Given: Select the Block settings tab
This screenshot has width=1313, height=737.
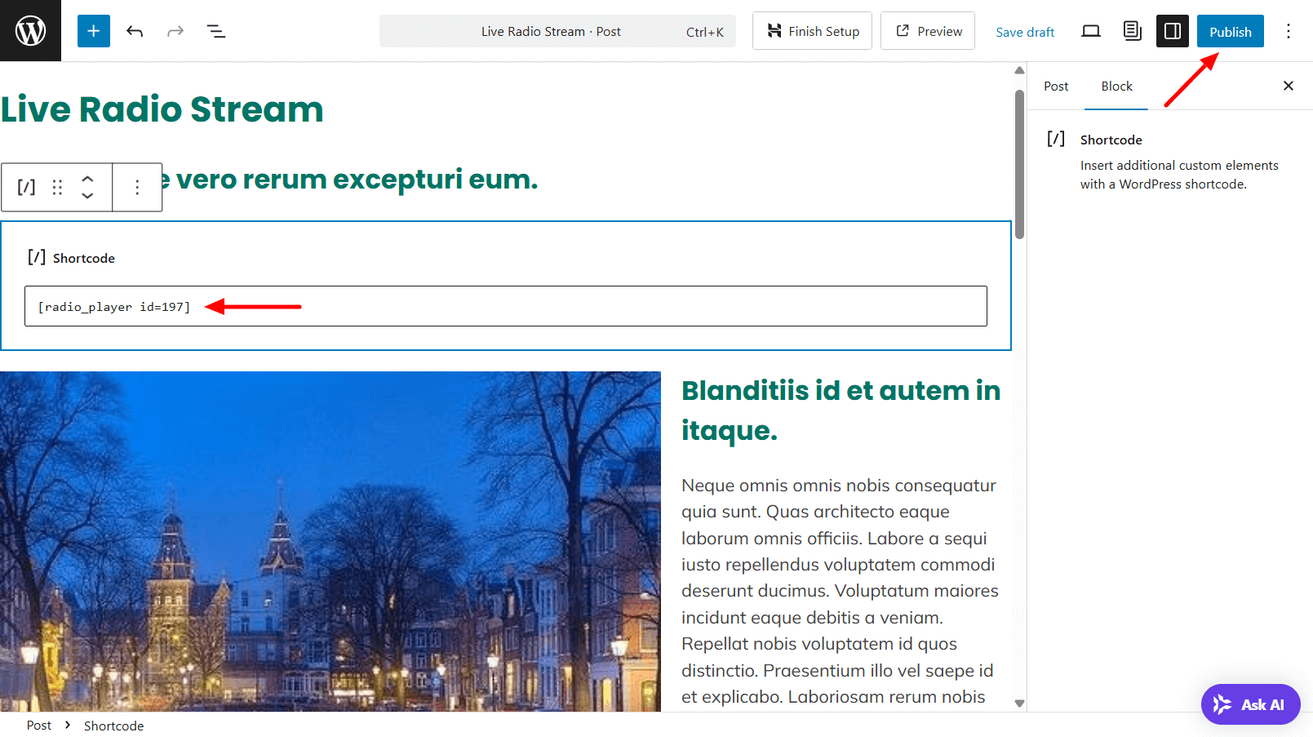Looking at the screenshot, I should point(1116,87).
